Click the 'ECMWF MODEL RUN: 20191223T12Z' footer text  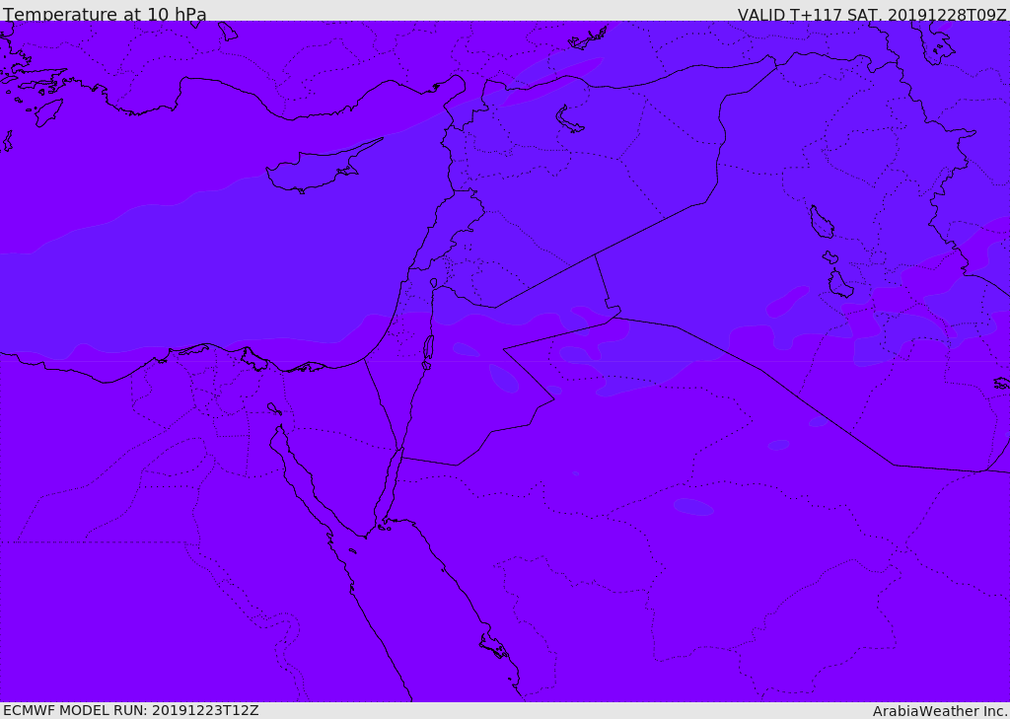131,711
